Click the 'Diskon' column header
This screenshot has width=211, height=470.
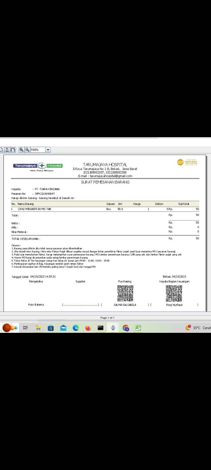(x=159, y=204)
